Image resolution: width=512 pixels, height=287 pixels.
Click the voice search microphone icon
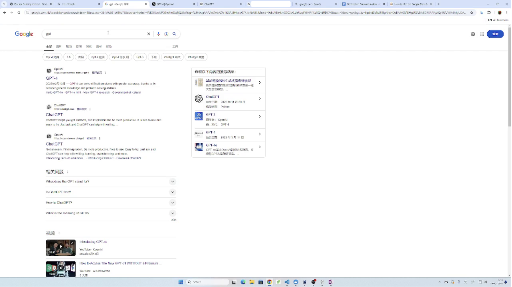(x=159, y=34)
